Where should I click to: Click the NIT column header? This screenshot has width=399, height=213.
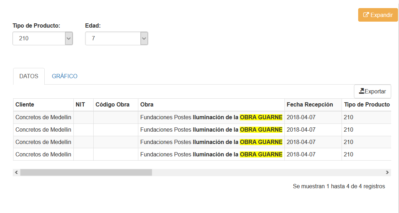coord(80,104)
